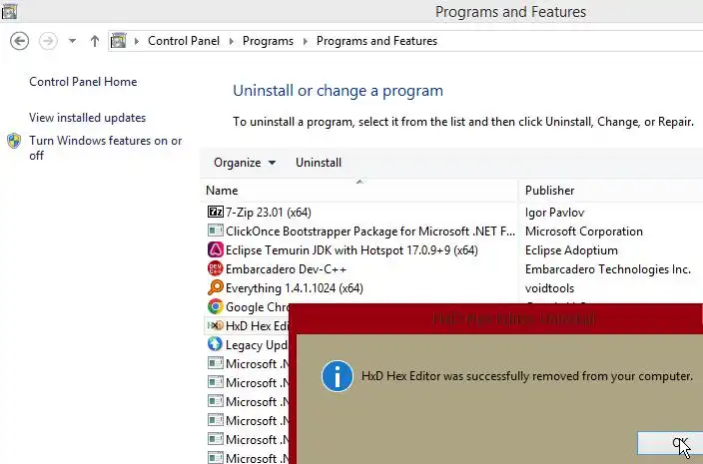The height and width of the screenshot is (464, 703).
Task: Click the Embarcadero Dev-C++ icon
Action: 216,268
